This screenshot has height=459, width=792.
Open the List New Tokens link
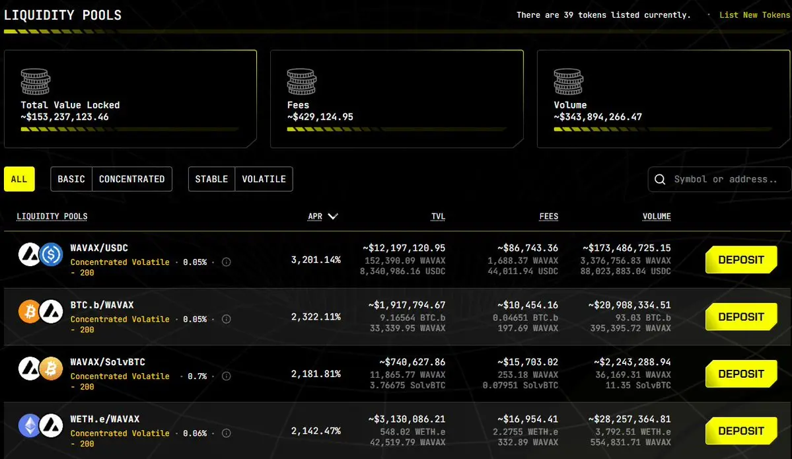tap(754, 15)
